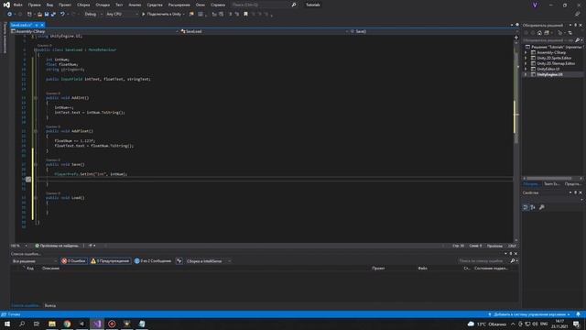This screenshot has width=586, height=330.
Task: Select the UnityEngine.UI project in Solution Explorer
Action: pyautogui.click(x=549, y=74)
